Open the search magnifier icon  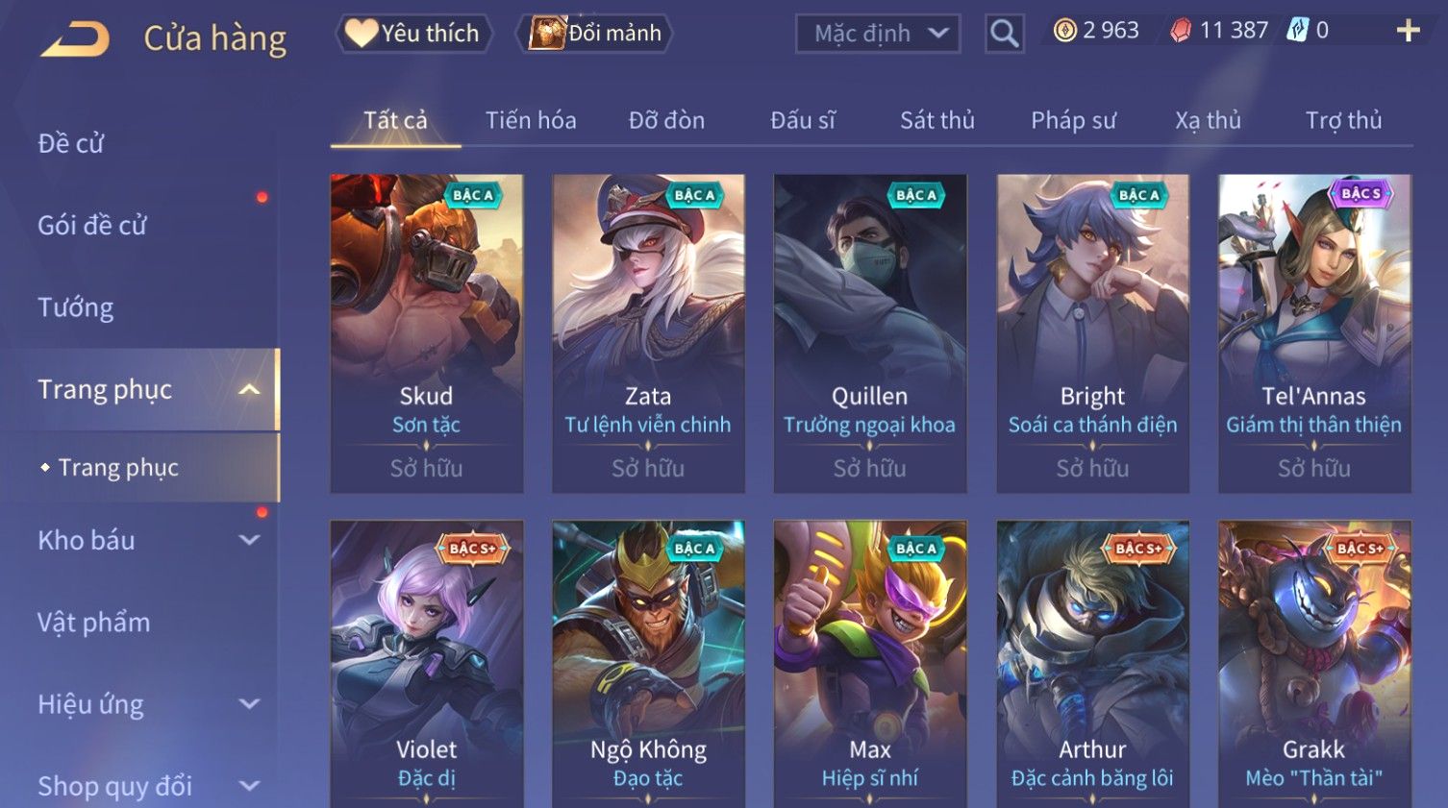[1004, 35]
